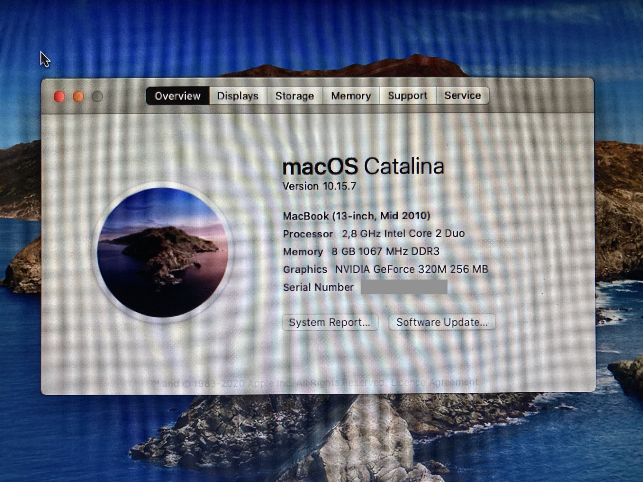This screenshot has height=482, width=643.
Task: Open the Licence Agreement link
Action: coord(435,382)
